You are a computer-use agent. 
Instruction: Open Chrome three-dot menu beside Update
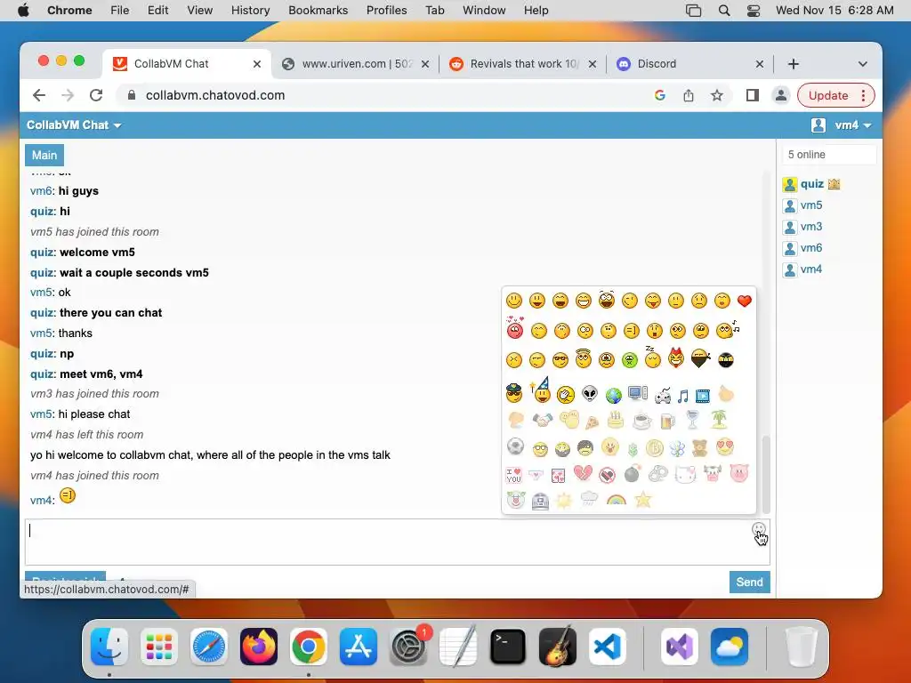coord(863,95)
